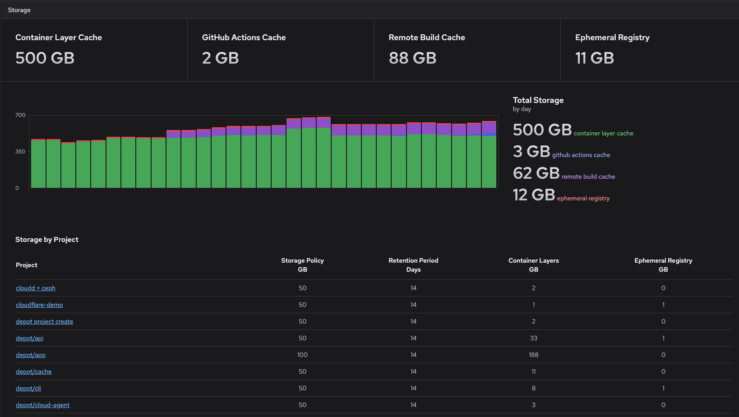Open the depot/cache project link
Image resolution: width=739 pixels, height=417 pixels.
point(33,371)
